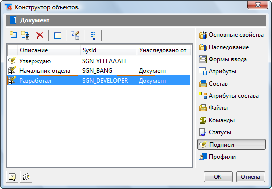272x189 pixels.
Task: Click Документ in the Разработал row
Action: (x=152, y=81)
